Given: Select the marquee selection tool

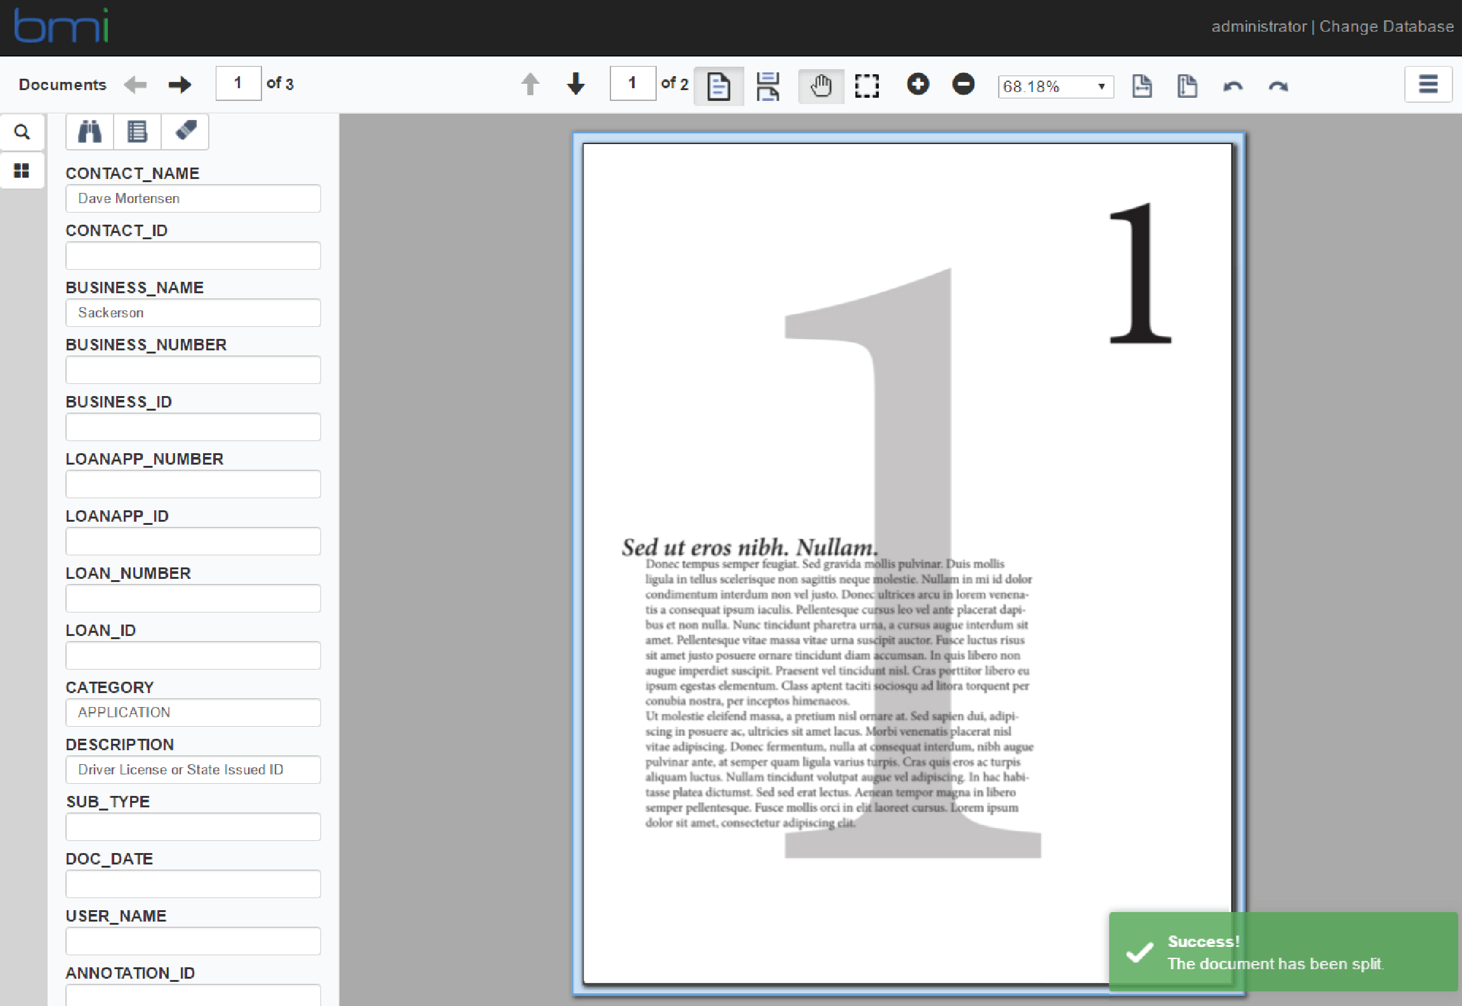Looking at the screenshot, I should tap(867, 86).
